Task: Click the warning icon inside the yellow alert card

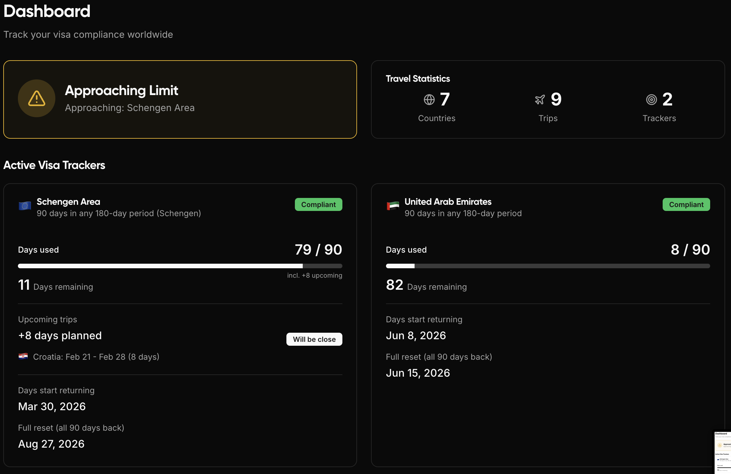Action: pyautogui.click(x=36, y=98)
